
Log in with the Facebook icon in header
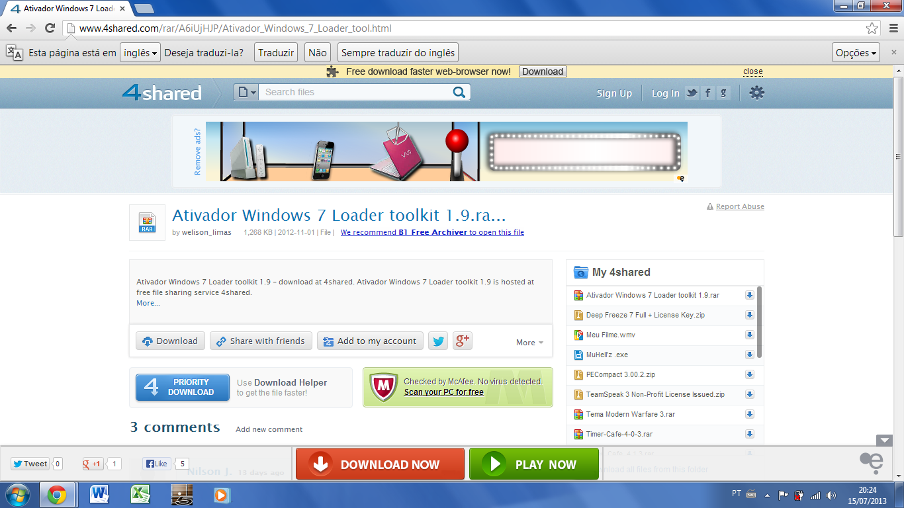(x=707, y=93)
